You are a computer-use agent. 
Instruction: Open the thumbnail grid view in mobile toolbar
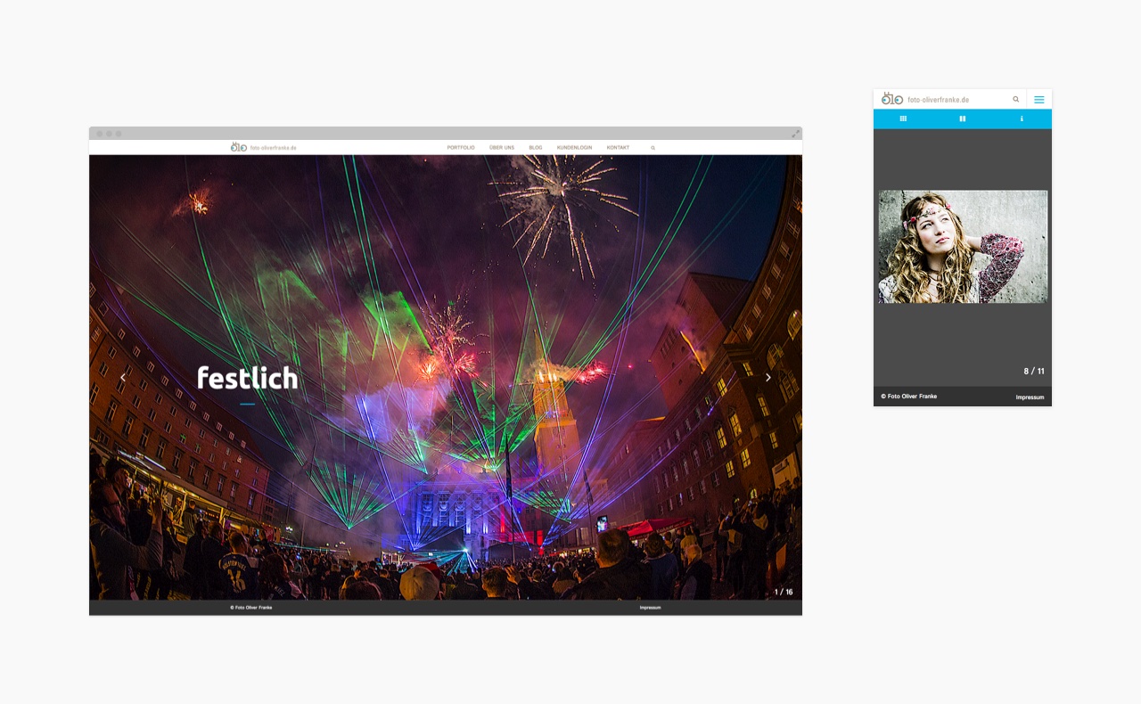pyautogui.click(x=903, y=119)
